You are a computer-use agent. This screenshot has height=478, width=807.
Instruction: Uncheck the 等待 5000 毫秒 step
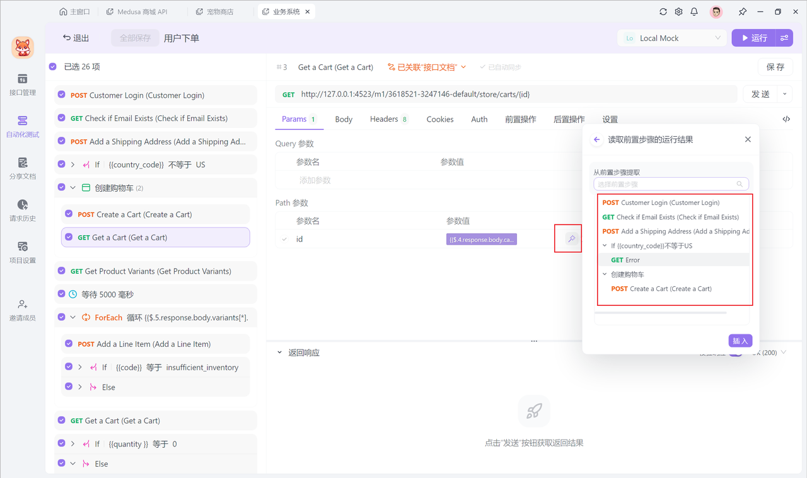coord(61,294)
